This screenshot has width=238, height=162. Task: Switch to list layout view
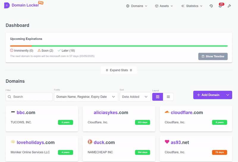[168, 97]
